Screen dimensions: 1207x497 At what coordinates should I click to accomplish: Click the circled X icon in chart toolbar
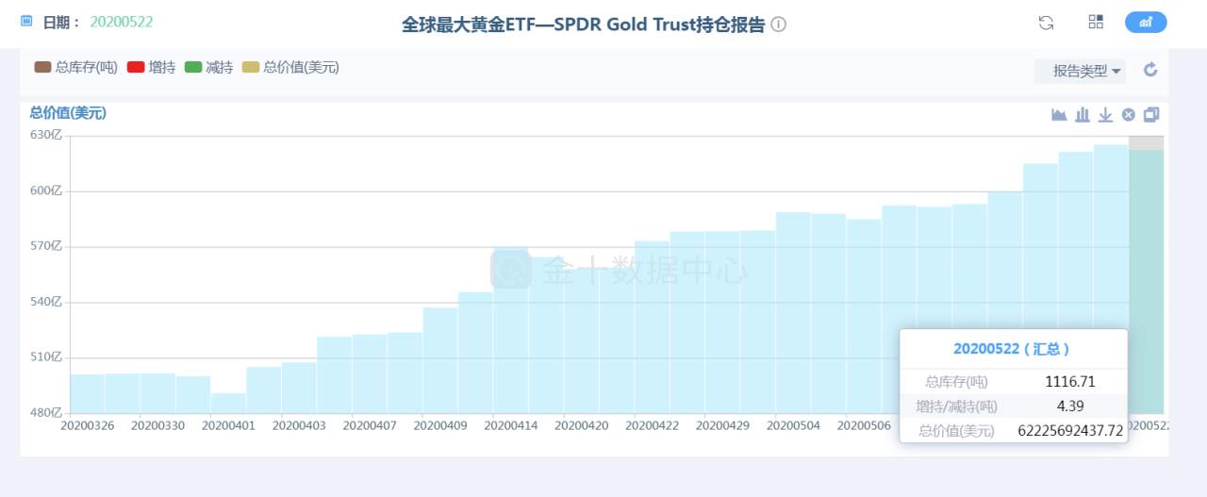(x=1129, y=115)
